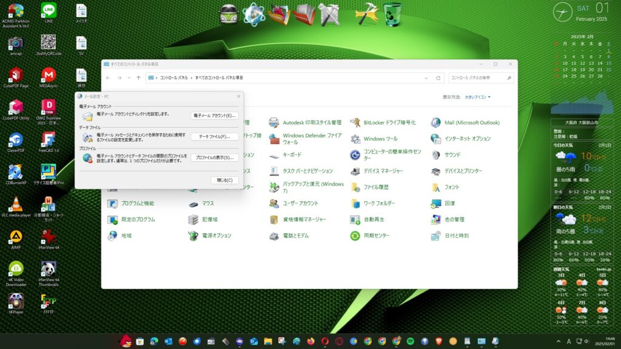Open Device Manager (デバイス マネージャー)

(x=383, y=171)
